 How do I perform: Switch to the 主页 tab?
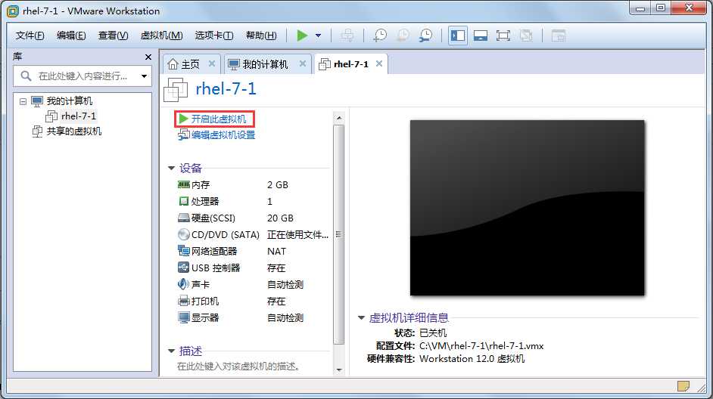190,64
